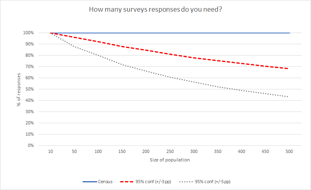The width and height of the screenshot is (311, 190).
Task: Click the 250 label on the horizontal axis
Action: (170, 151)
